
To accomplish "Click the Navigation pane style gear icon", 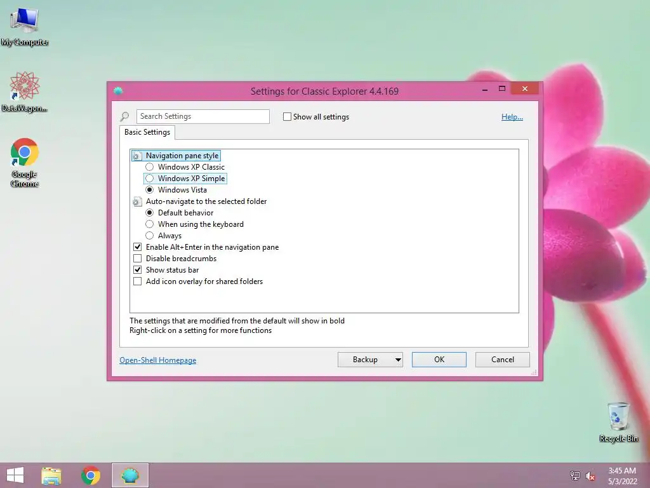I will click(x=137, y=156).
